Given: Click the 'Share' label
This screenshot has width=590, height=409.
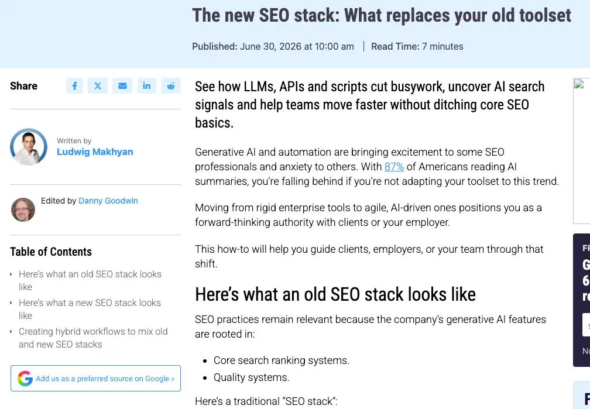Looking at the screenshot, I should [x=23, y=86].
